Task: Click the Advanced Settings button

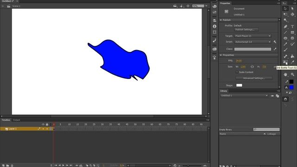Action: 254,78
